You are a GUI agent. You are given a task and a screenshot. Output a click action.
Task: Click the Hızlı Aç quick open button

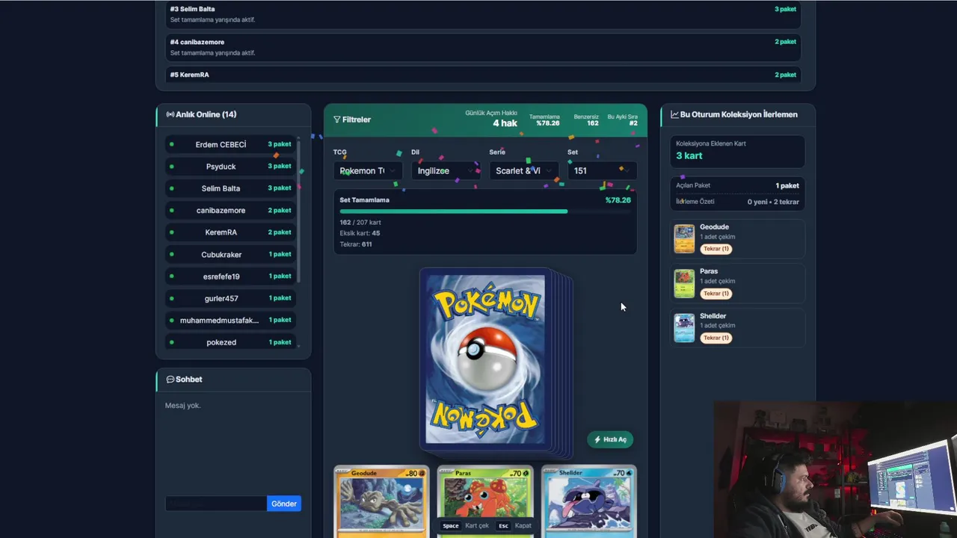[x=610, y=439]
